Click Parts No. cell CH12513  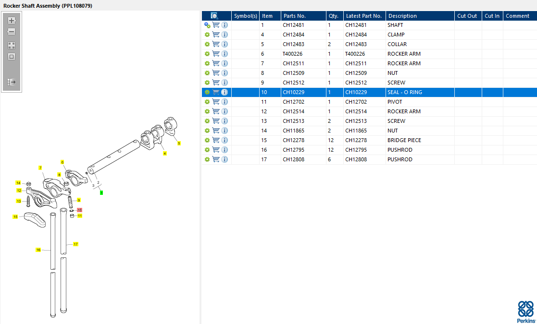[303, 121]
